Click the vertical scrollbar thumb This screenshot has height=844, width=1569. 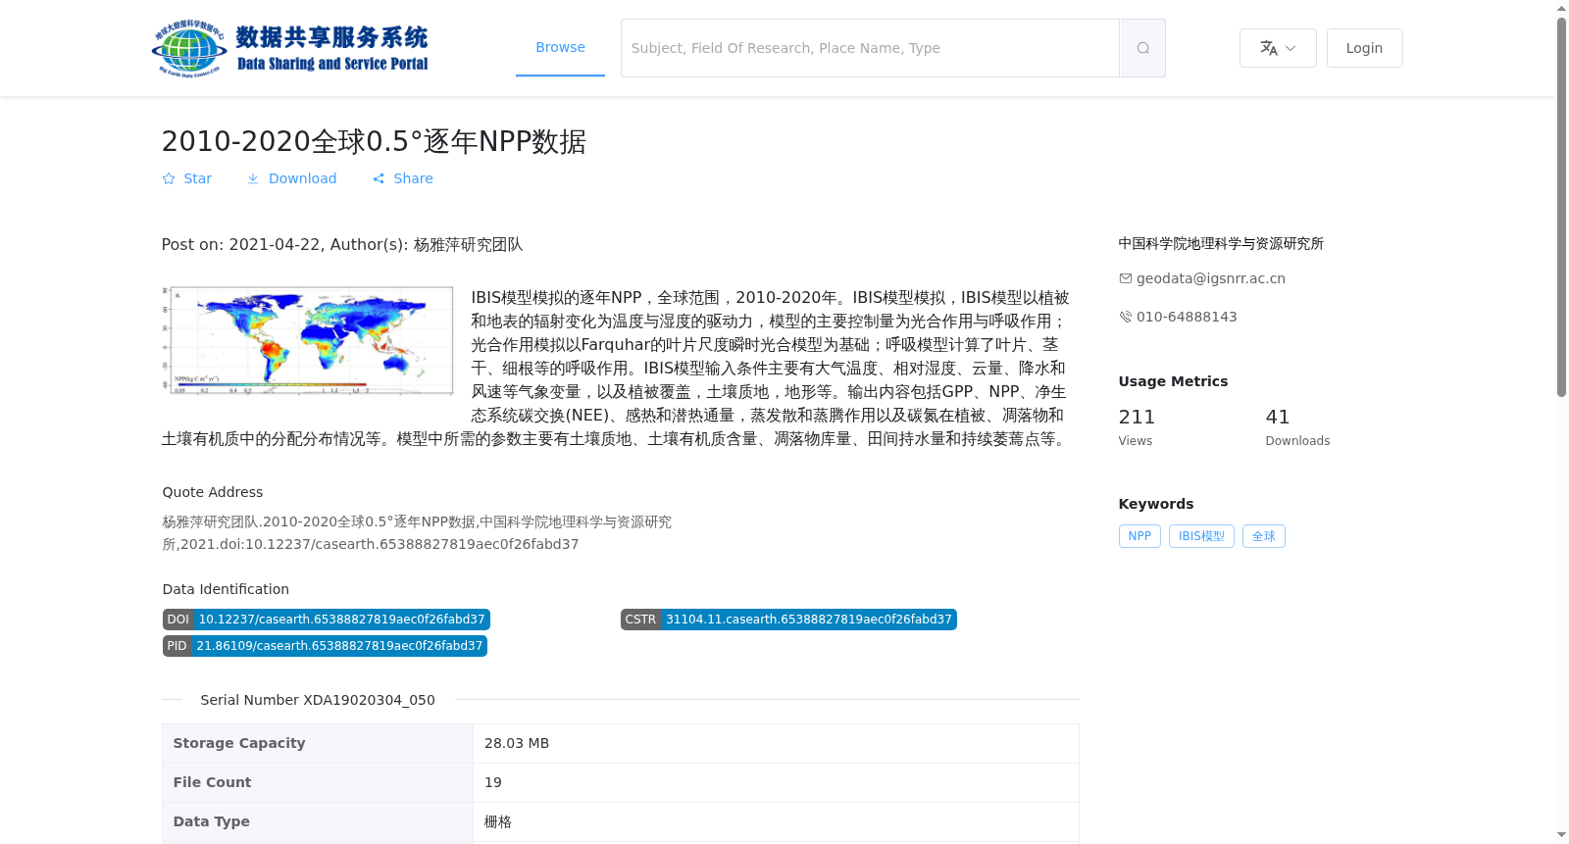click(x=1561, y=207)
